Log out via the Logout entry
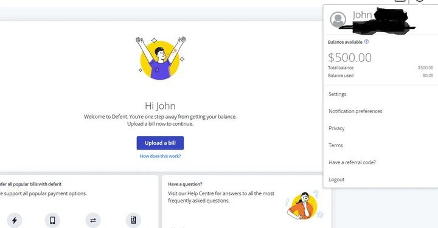This screenshot has height=228, width=438. (336, 179)
